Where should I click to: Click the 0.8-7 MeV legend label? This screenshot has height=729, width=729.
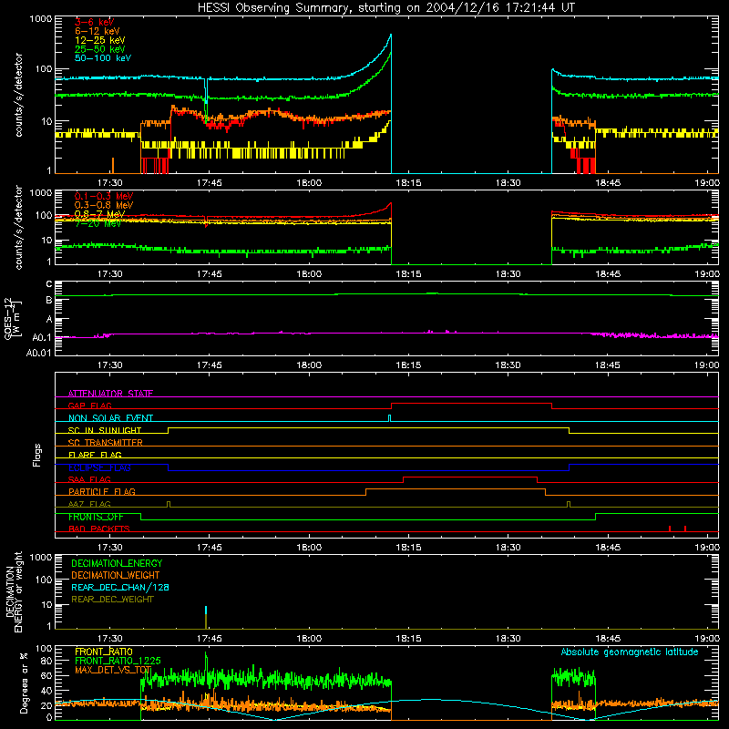[100, 214]
